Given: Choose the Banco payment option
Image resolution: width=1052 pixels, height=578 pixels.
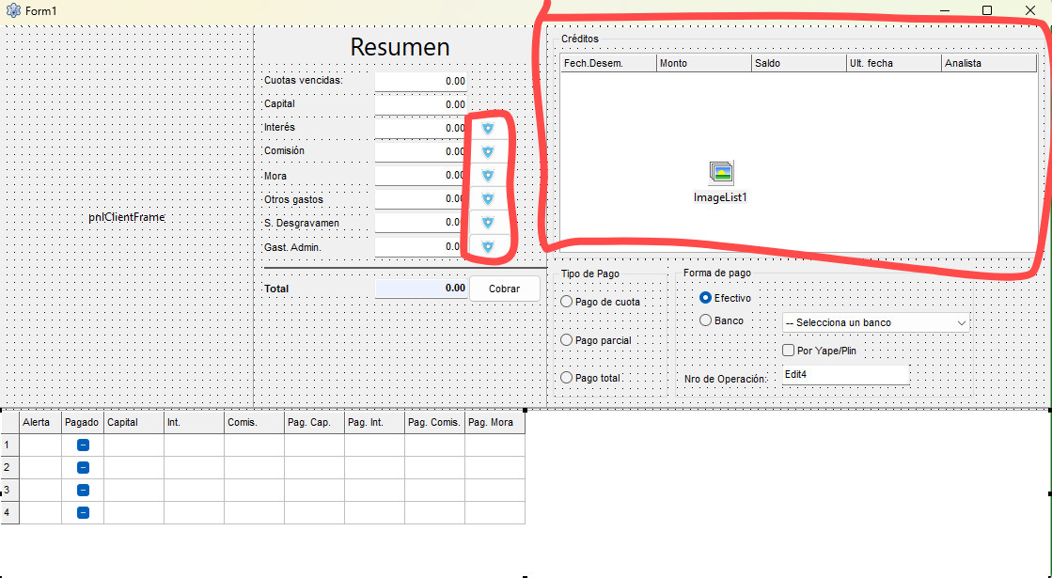Looking at the screenshot, I should pos(706,320).
